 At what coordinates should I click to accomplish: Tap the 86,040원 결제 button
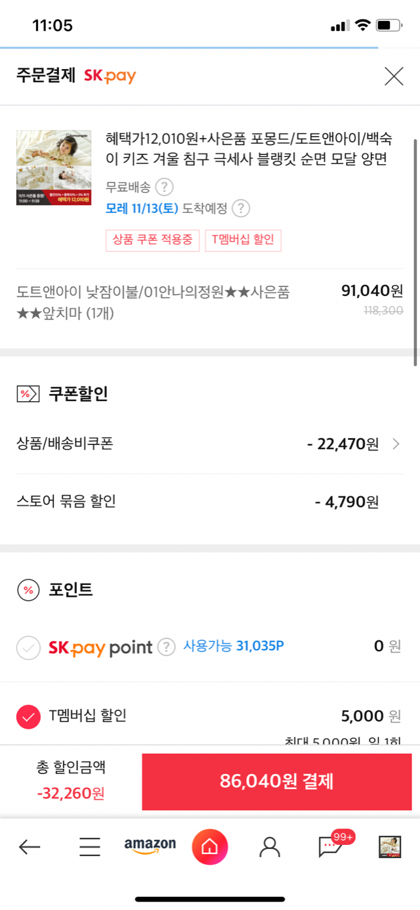tap(277, 781)
